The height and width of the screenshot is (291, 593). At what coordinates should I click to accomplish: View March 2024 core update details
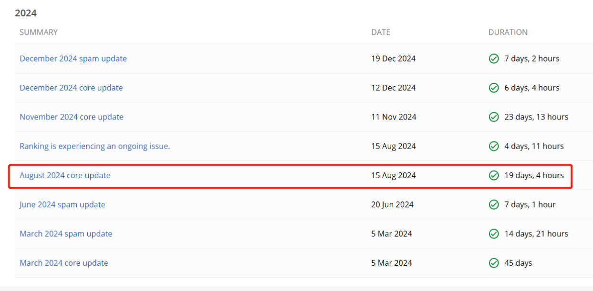point(64,263)
